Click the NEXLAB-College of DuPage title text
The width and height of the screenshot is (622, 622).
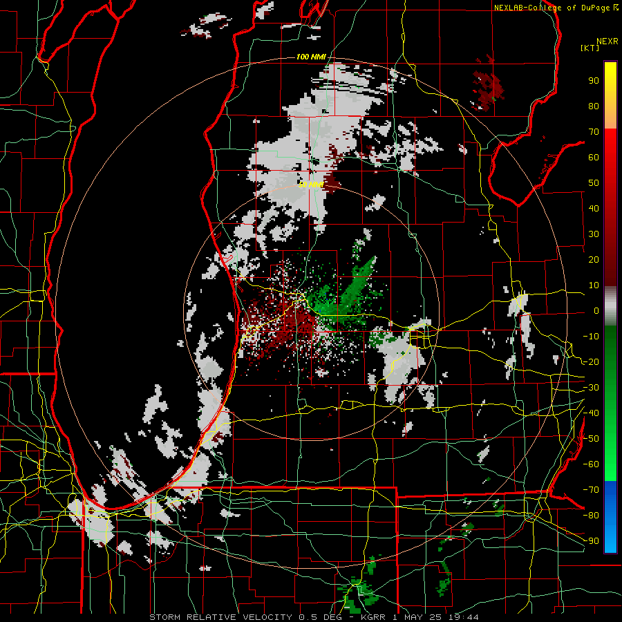(556, 8)
